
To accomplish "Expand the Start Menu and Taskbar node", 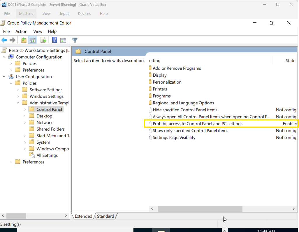I will pyautogui.click(x=25, y=136).
